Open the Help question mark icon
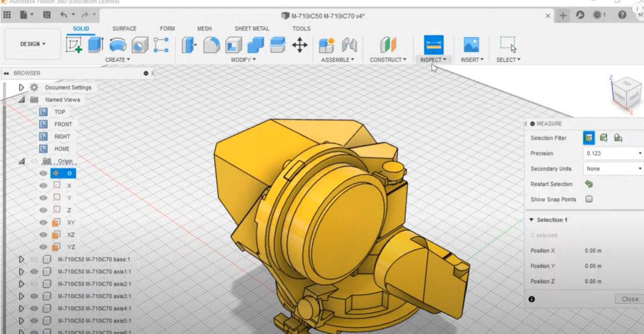644x334 pixels. click(622, 16)
